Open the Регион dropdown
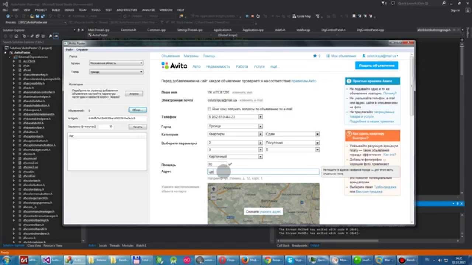 116,63
